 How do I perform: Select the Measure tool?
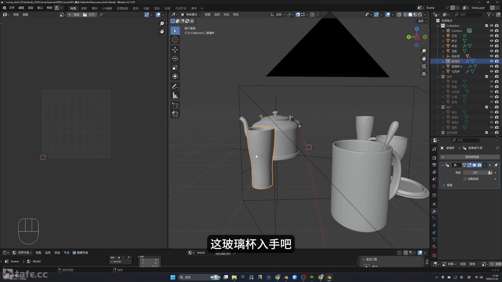(175, 96)
